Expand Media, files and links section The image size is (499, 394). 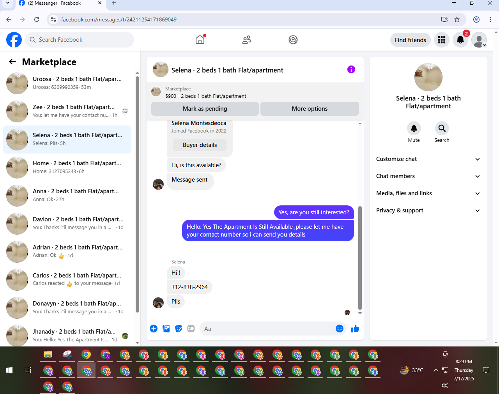428,193
